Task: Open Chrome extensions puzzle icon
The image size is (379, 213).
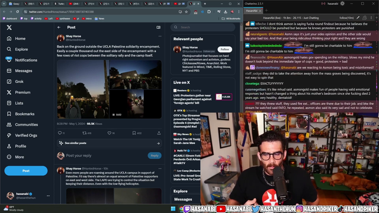Action: 209,12
